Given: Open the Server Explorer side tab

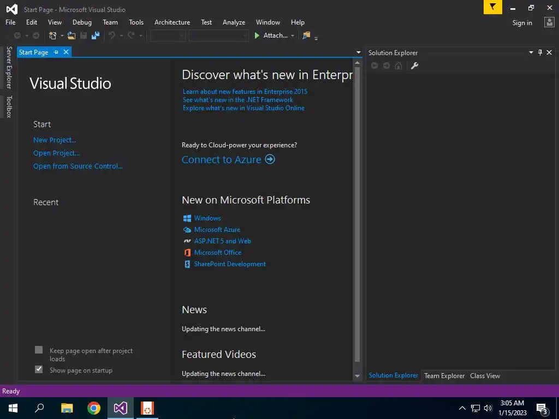Looking at the screenshot, I should pos(9,68).
